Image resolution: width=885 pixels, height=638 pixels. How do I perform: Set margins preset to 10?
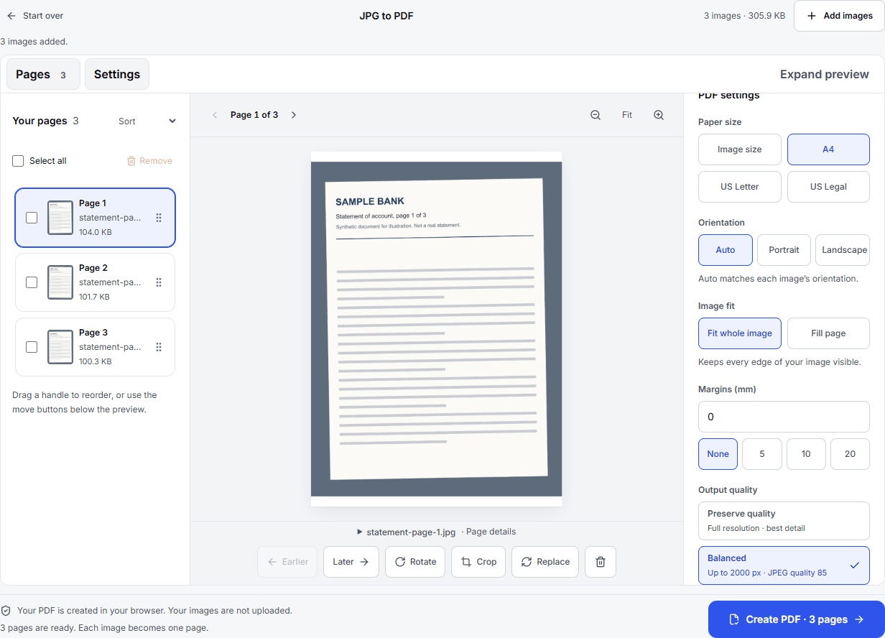pos(806,454)
